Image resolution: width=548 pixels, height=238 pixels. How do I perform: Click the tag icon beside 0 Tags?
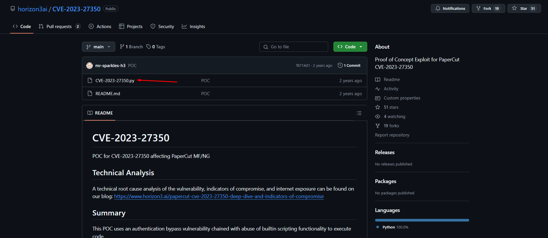point(149,47)
